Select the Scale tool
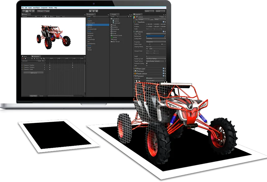This screenshot has height=182, width=267. click(x=33, y=11)
